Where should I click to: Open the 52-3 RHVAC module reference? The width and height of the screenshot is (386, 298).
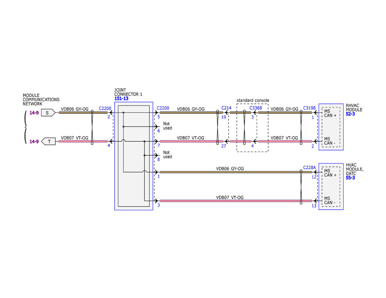350,114
